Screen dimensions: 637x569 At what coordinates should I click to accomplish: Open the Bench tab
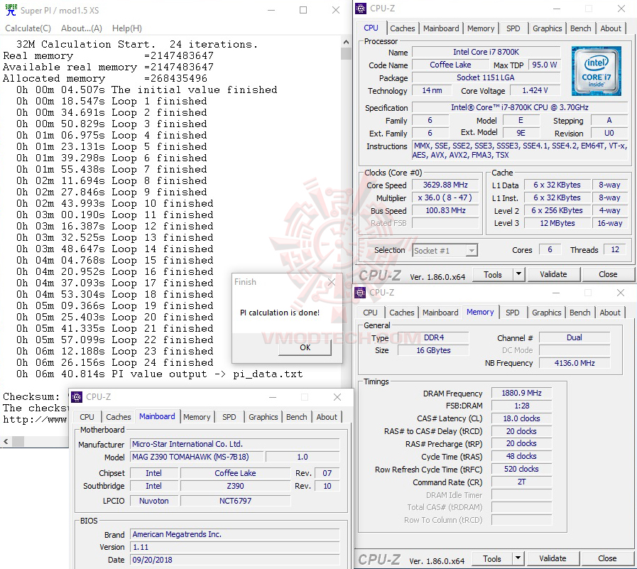click(580, 28)
